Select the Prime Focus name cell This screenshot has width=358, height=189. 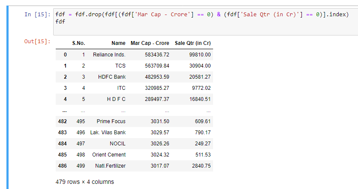111,121
